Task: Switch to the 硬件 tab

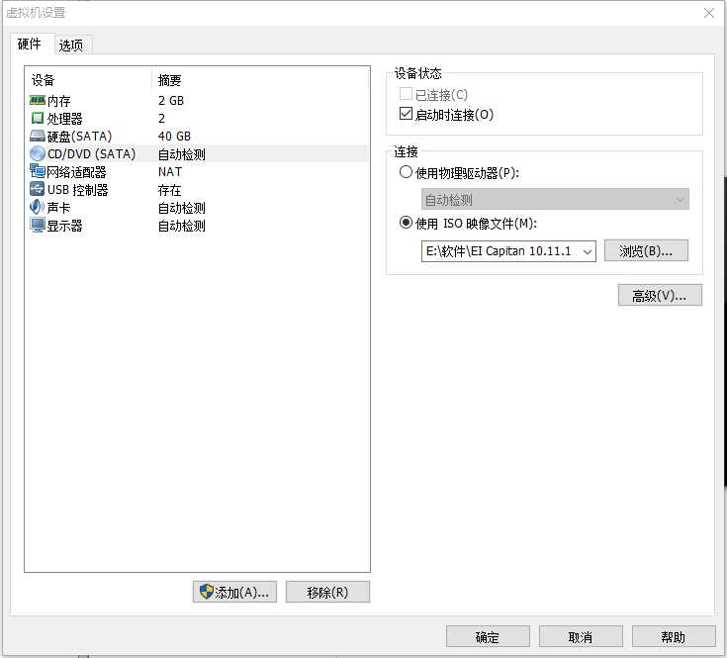Action: pos(30,45)
